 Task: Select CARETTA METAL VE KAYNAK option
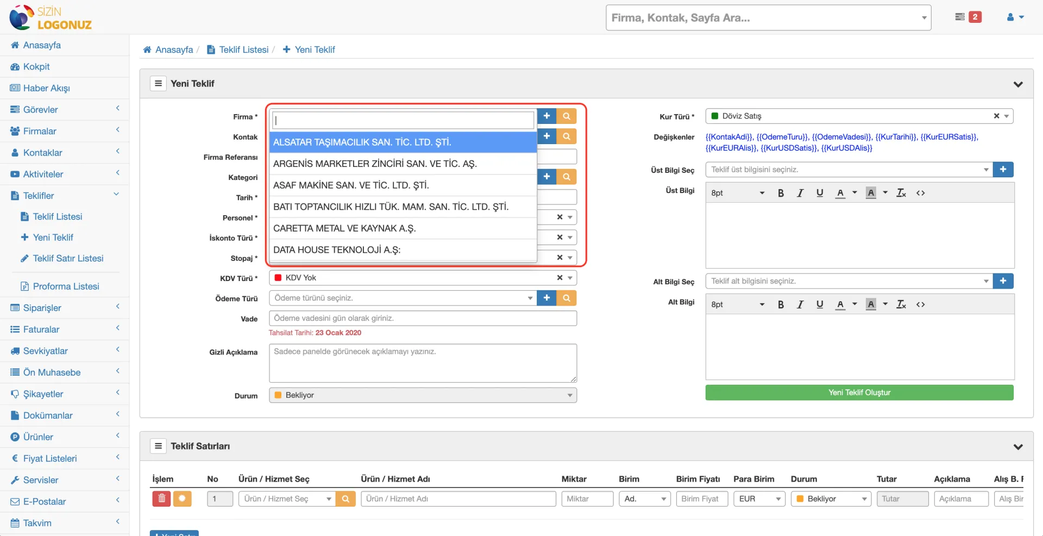403,228
